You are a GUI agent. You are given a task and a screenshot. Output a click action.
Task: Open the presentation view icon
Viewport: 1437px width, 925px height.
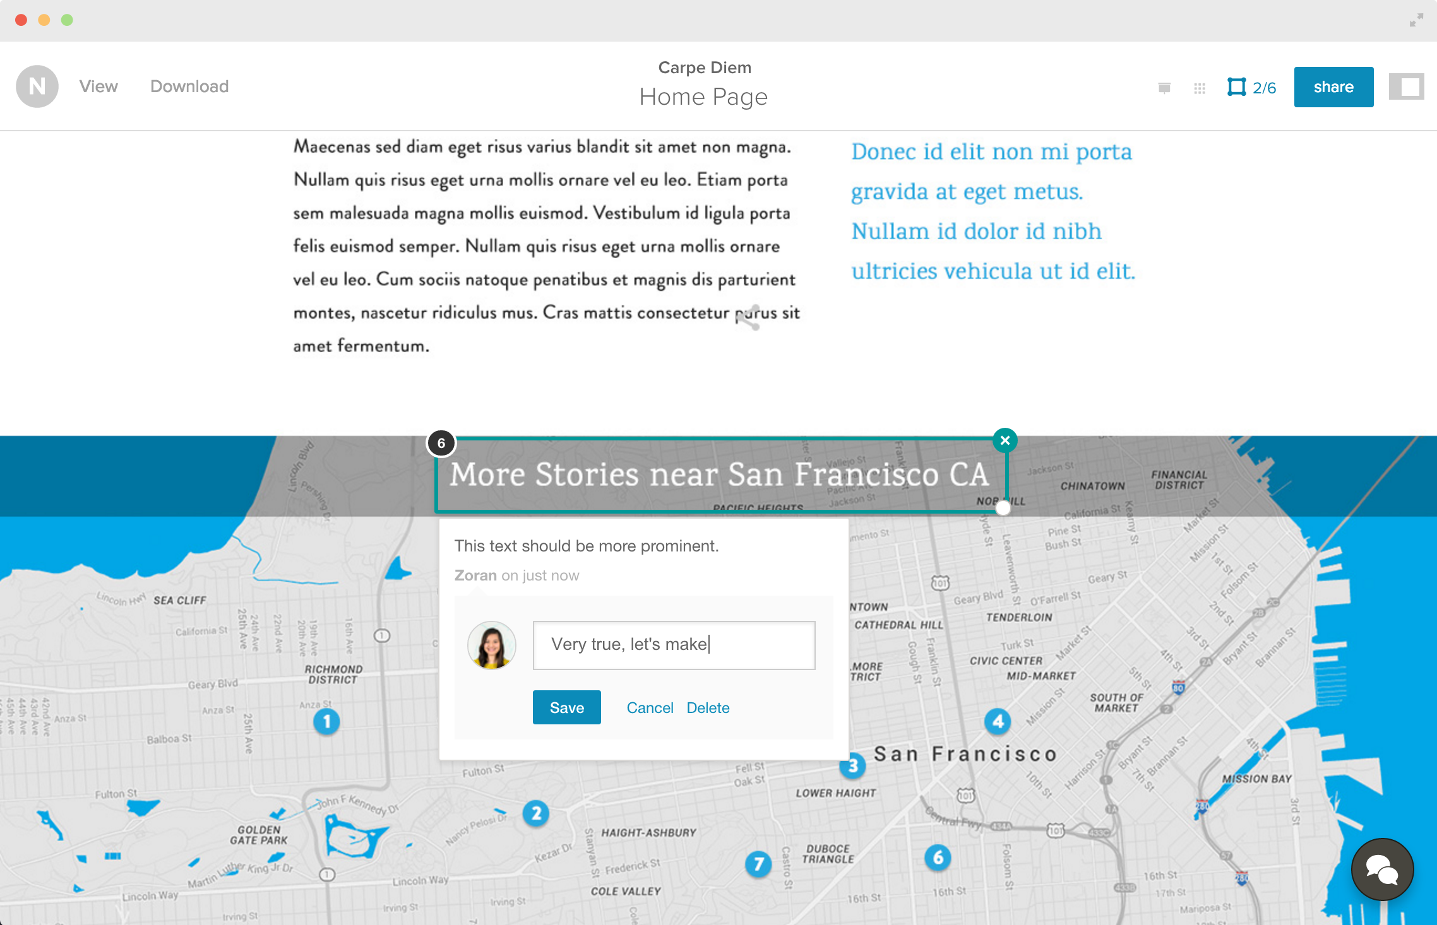point(1164,88)
